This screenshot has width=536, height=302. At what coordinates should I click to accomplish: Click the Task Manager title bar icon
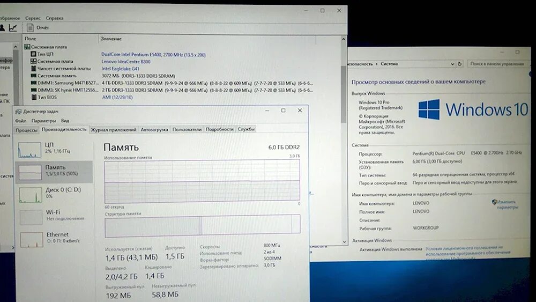click(x=18, y=112)
